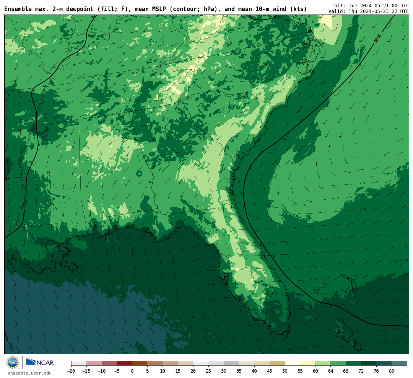Pick the colorbar swatch between 5 and 10
This screenshot has height=378, width=413.
pos(155,363)
